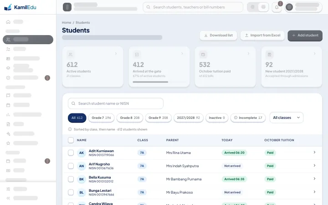
Task: Open the ID card sidebar icon
Action: pyautogui.click(x=8, y=59)
